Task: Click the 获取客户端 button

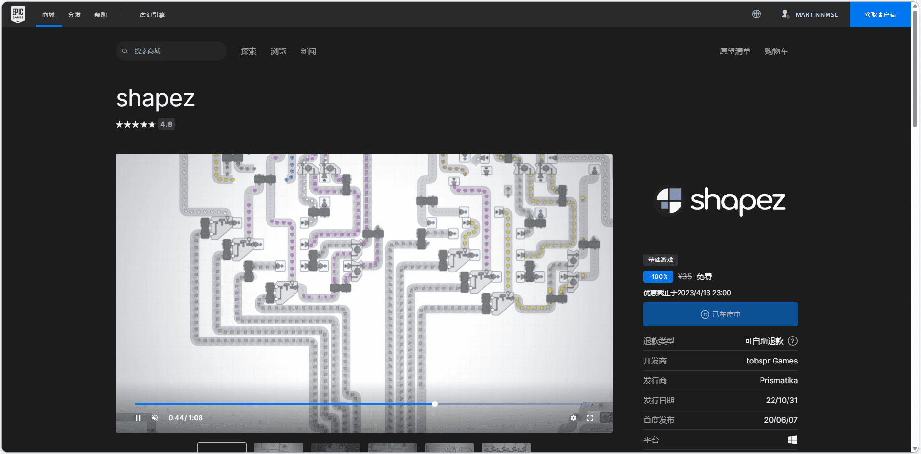Action: click(x=880, y=14)
